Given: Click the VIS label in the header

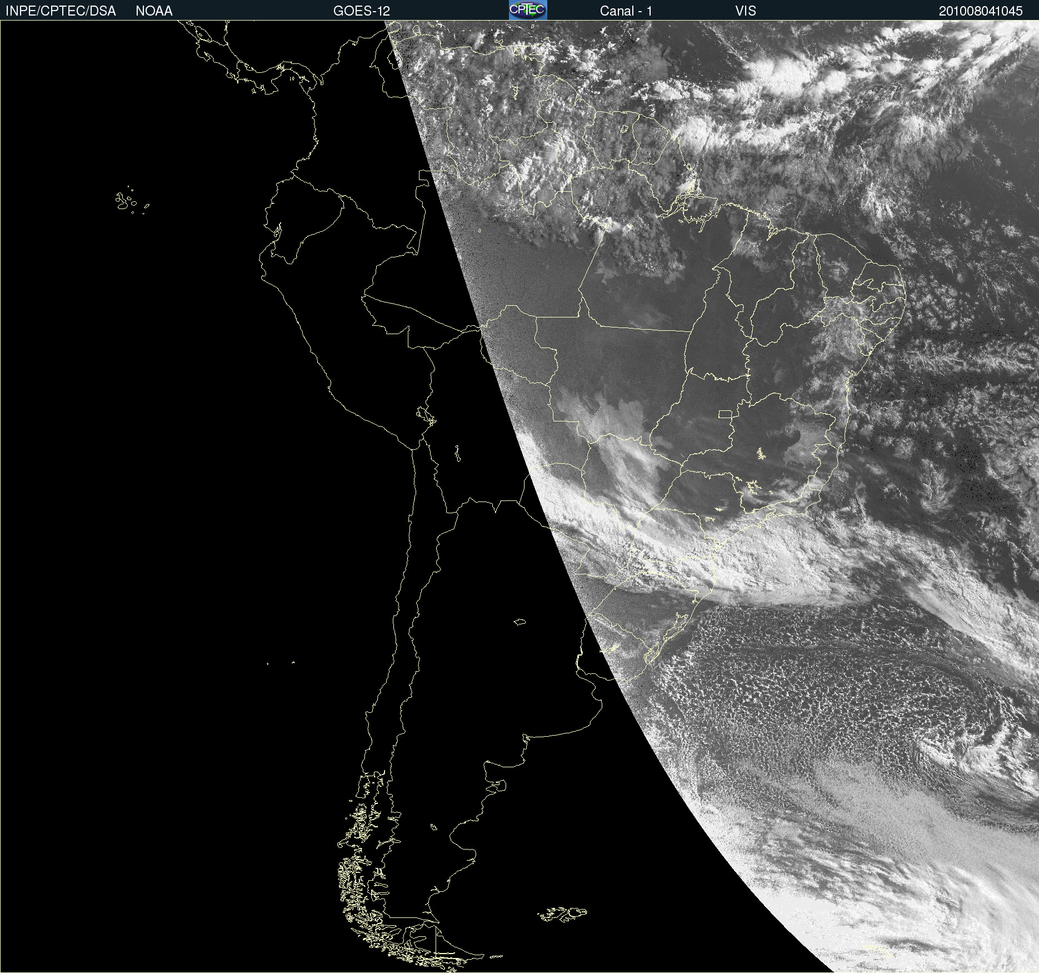Looking at the screenshot, I should tap(746, 11).
